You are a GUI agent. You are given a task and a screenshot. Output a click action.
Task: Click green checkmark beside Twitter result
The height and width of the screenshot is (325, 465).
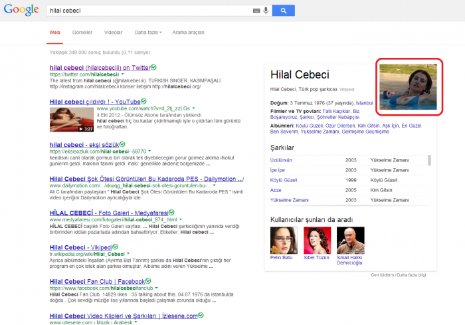tap(153, 67)
